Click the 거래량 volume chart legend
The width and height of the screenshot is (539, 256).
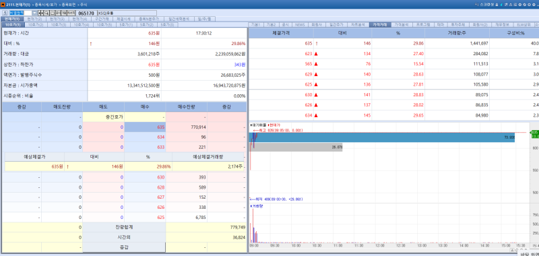click(x=256, y=205)
